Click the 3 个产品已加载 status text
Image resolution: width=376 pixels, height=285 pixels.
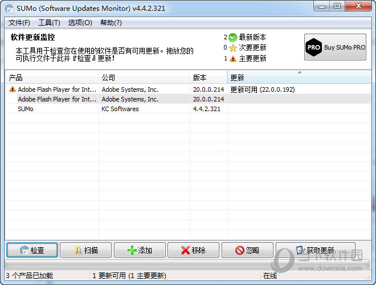[29, 276]
